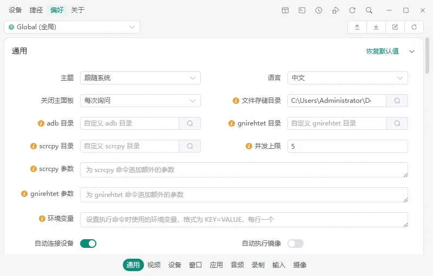Viewport: 433px width, 276px height.
Task: Open the search magnifier in title bar
Action: coord(369,10)
